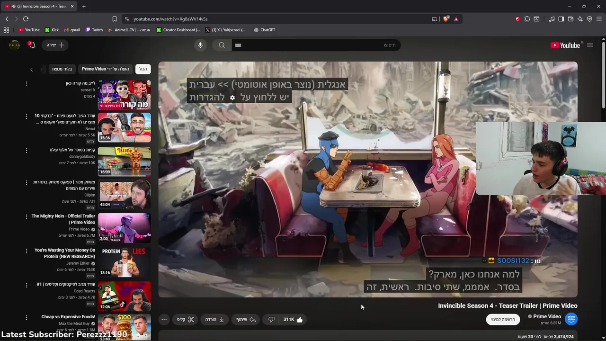
Task: Open sidebar search tabs icon next to extensions
Action: pos(536,19)
